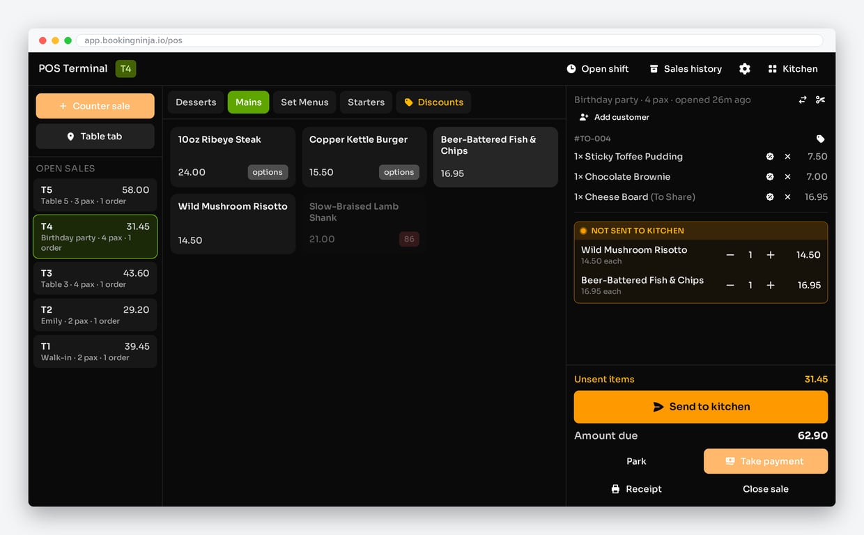Click the scissors split-bill icon

(820, 100)
